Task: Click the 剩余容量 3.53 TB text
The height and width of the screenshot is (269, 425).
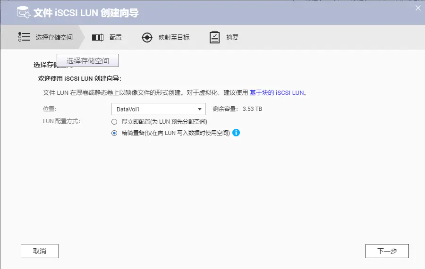Action: pyautogui.click(x=238, y=109)
